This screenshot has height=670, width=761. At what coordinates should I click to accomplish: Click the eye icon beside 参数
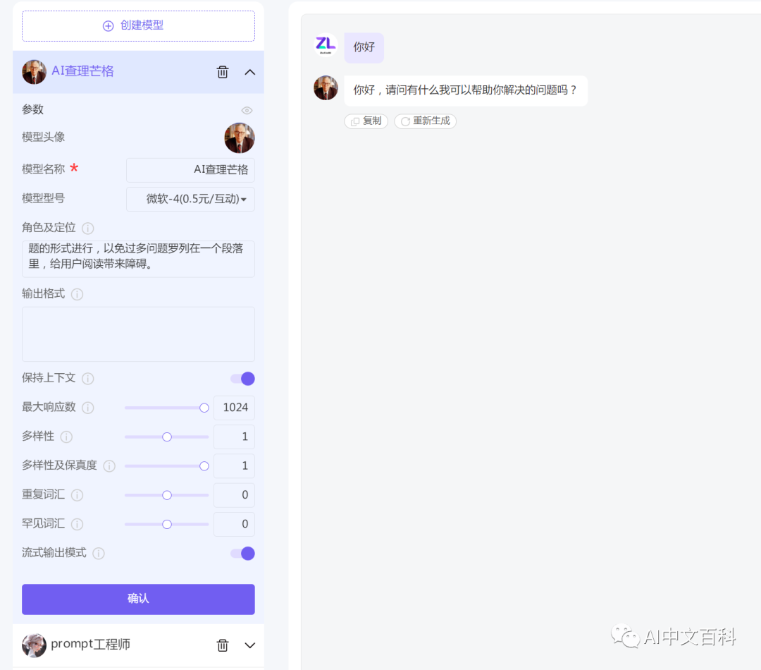coord(247,110)
